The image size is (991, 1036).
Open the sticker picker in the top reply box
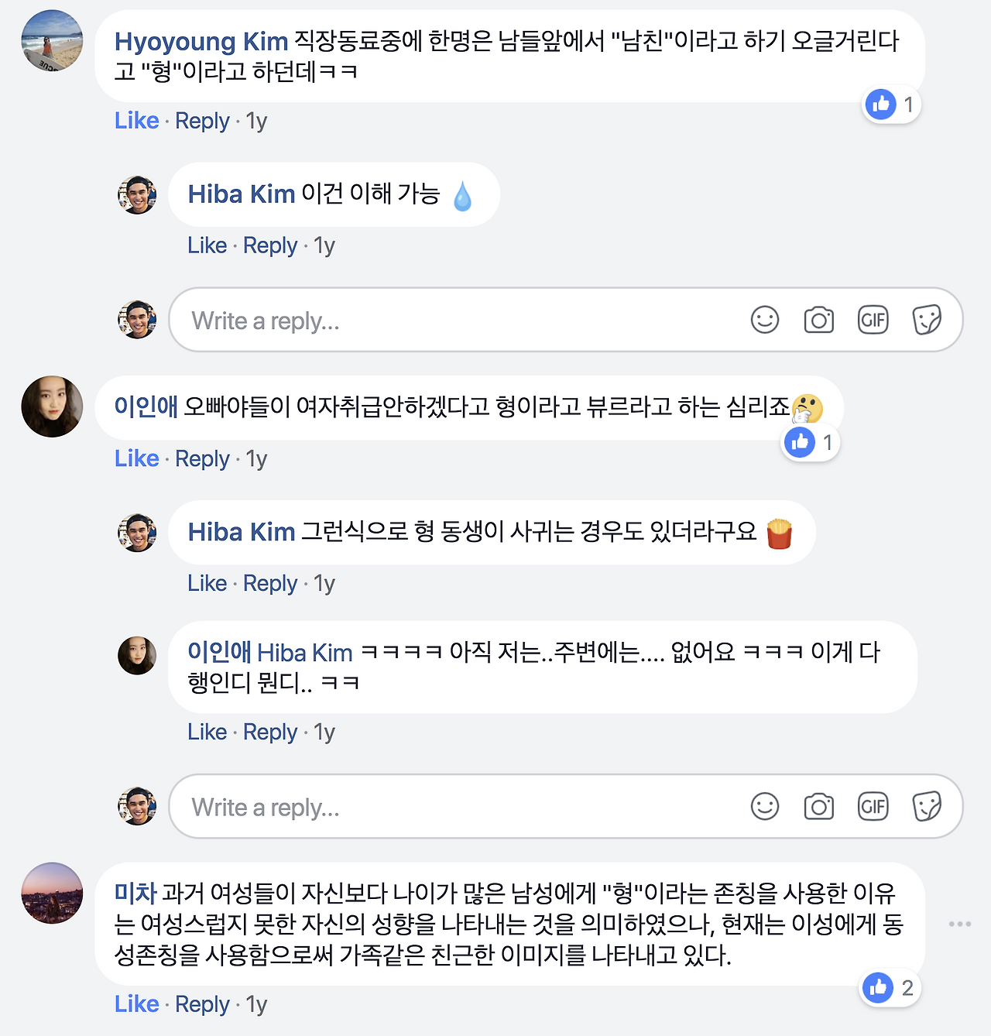coord(927,319)
